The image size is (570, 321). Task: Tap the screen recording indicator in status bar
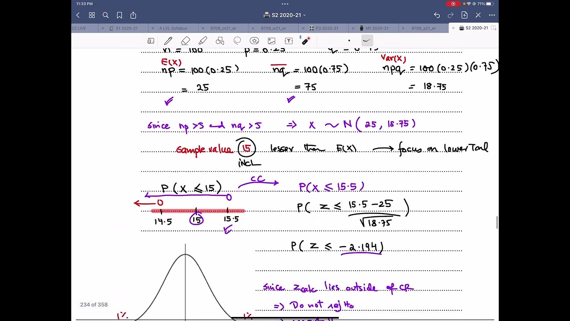click(453, 4)
